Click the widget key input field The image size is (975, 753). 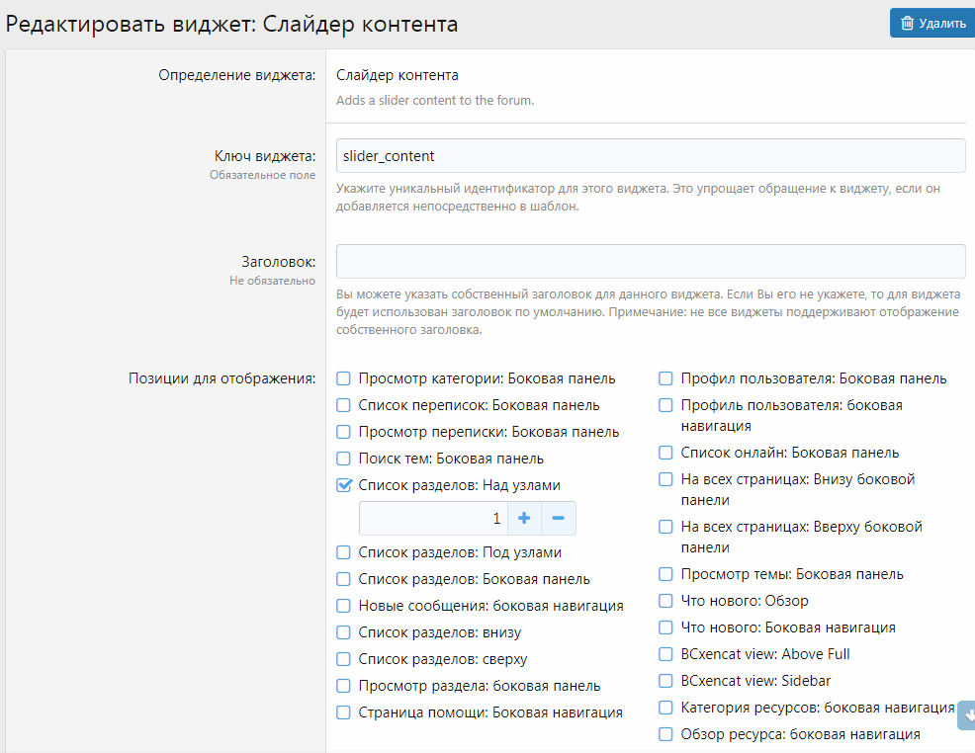650,156
